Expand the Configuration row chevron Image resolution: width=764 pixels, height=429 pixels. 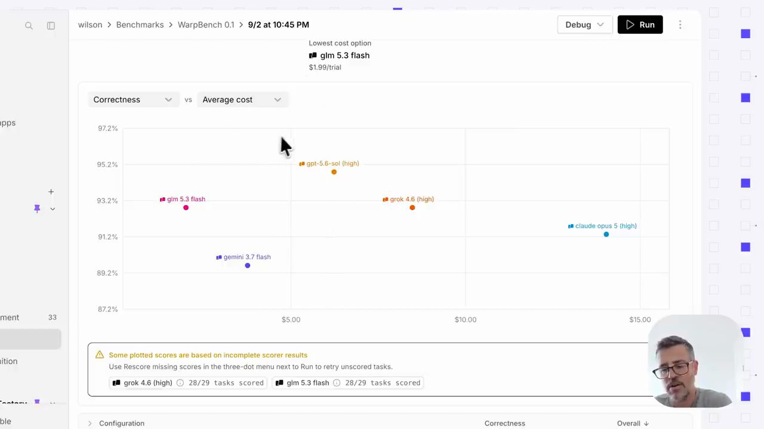click(x=90, y=423)
